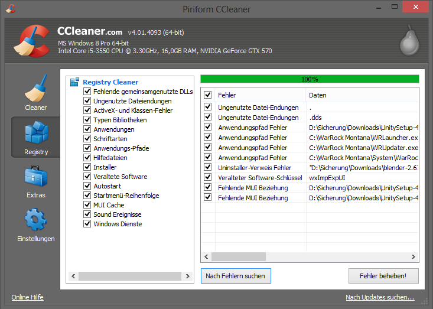Toggle Typen Bibliotheken checkbox
433x309 pixels.
(x=87, y=119)
